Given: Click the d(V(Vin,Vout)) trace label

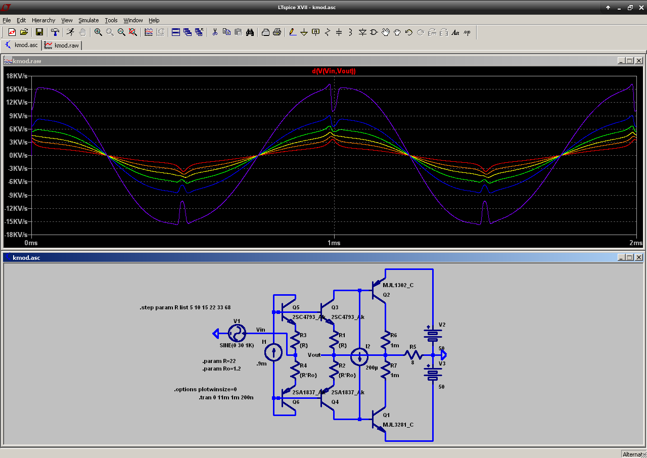Looking at the screenshot, I should (x=334, y=71).
